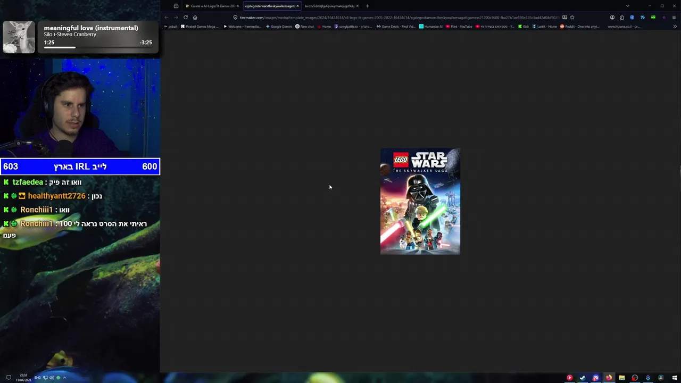Image resolution: width=681 pixels, height=383 pixels.
Task: Open the volume control in the system tray
Action: 52,378
